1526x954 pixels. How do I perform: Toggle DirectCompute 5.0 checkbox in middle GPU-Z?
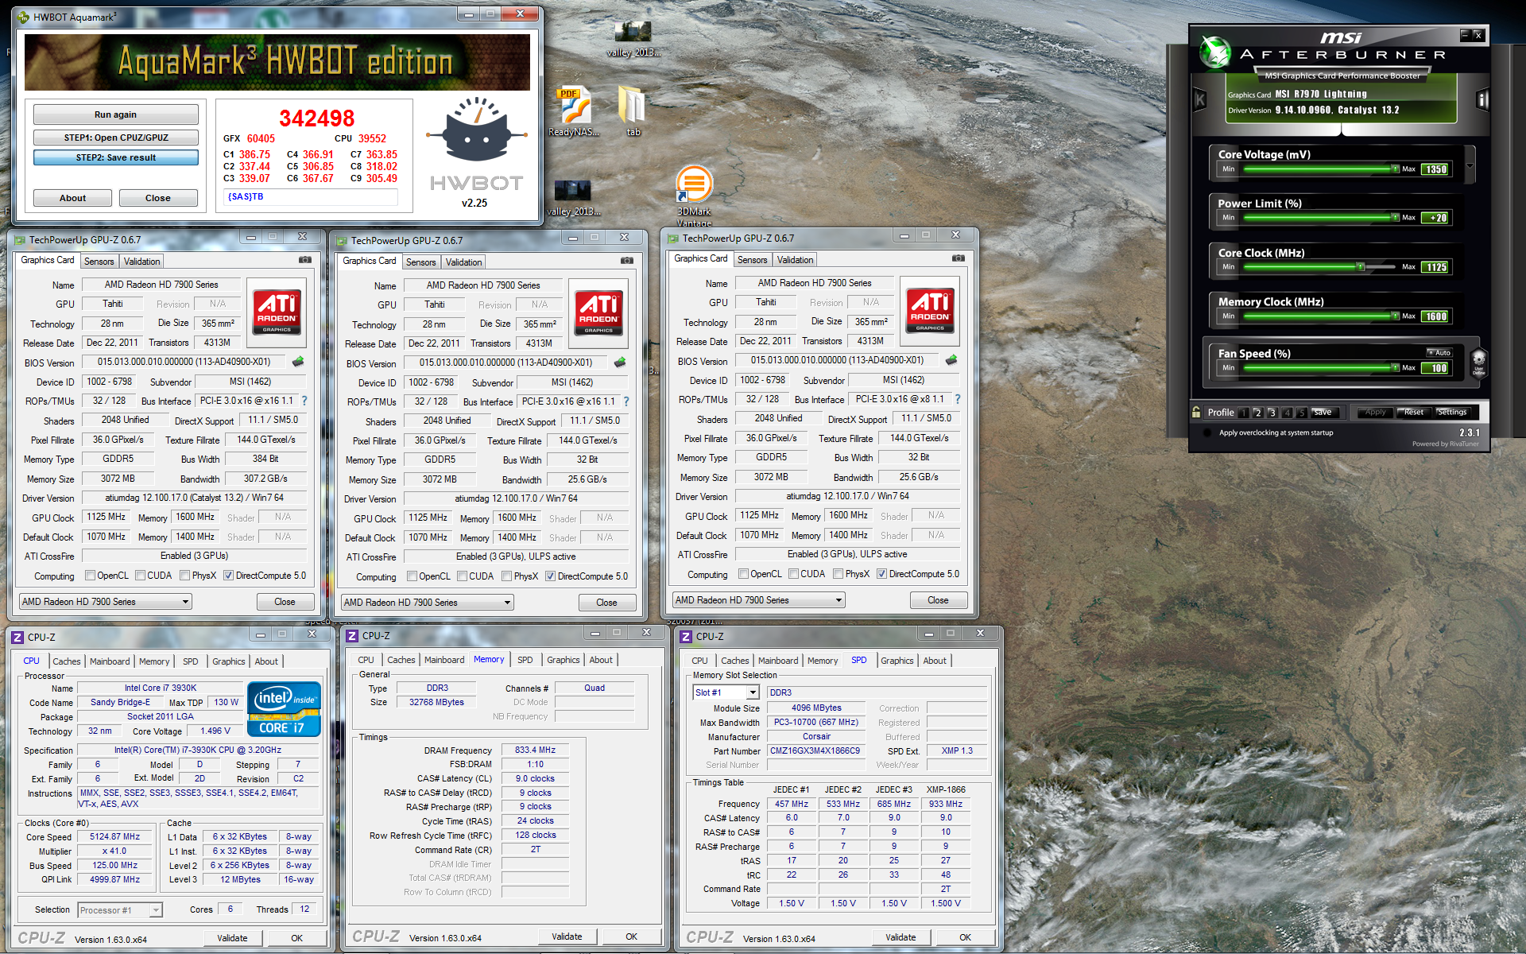550,576
